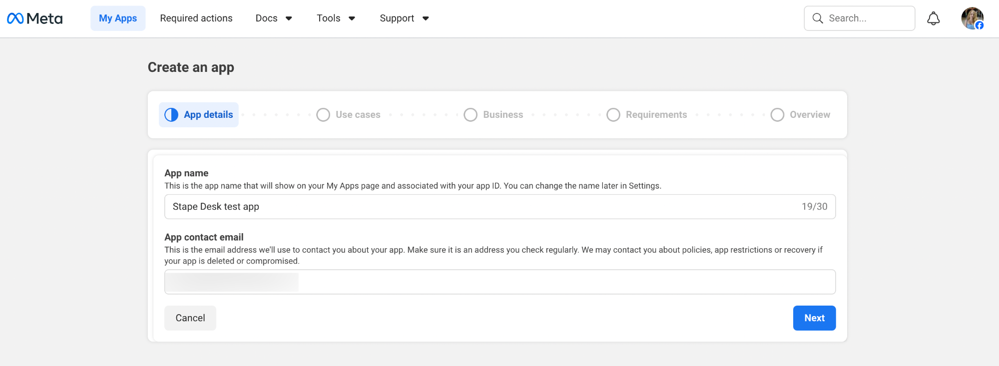Viewport: 999px width, 366px height.
Task: Click into the Search box
Action: pyautogui.click(x=859, y=18)
